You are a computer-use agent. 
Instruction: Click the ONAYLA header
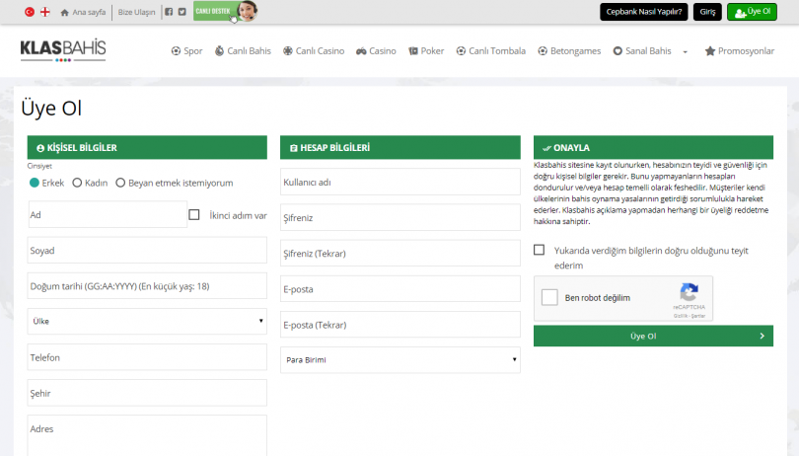(653, 147)
